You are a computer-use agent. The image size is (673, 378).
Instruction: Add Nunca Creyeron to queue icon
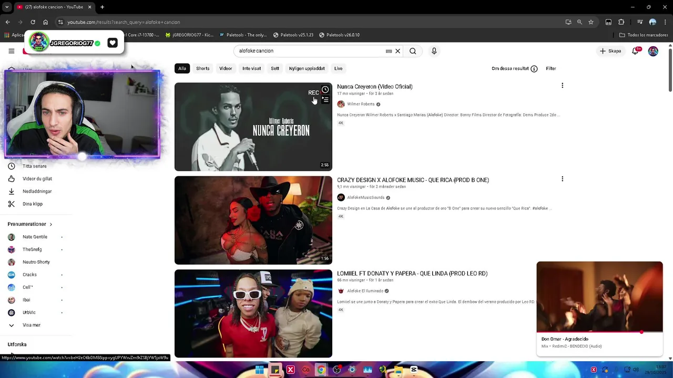point(325,100)
